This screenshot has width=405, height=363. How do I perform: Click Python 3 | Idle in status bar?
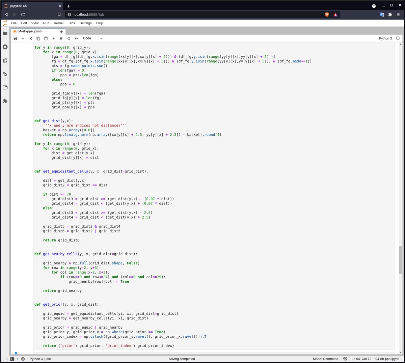point(40,359)
